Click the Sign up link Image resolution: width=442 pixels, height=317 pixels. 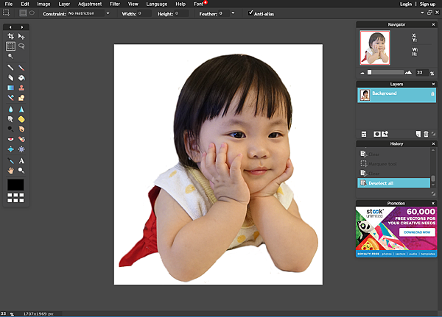[x=427, y=4]
